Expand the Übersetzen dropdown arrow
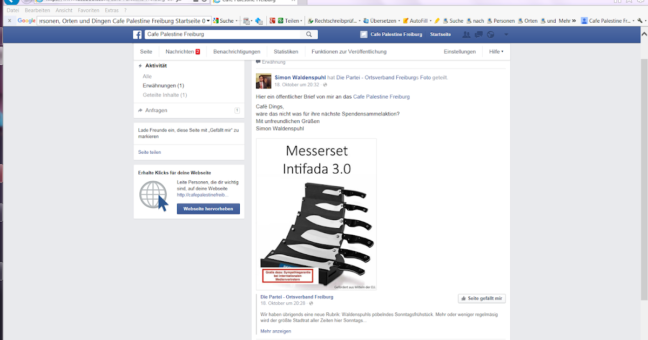648x340 pixels. (x=399, y=21)
